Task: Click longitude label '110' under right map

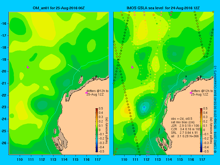Action: [x=124, y=159]
